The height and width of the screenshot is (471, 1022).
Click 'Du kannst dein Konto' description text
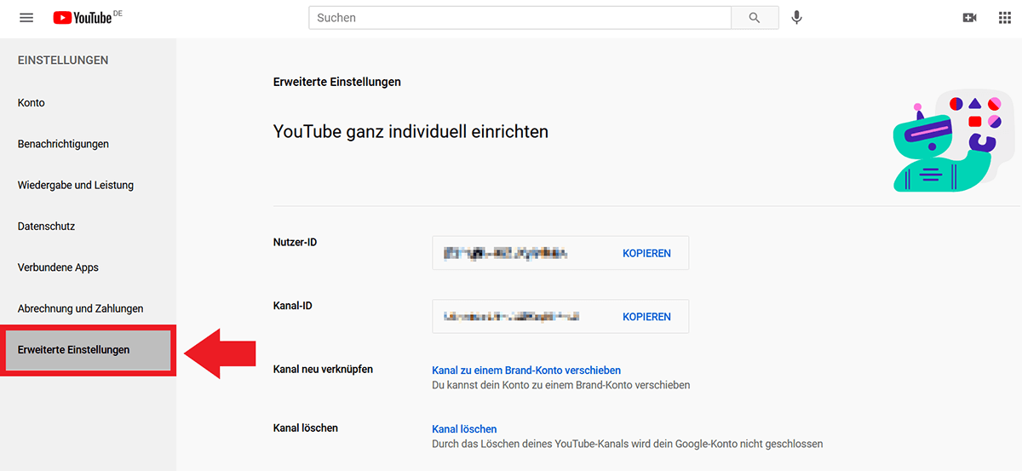pyautogui.click(x=561, y=386)
